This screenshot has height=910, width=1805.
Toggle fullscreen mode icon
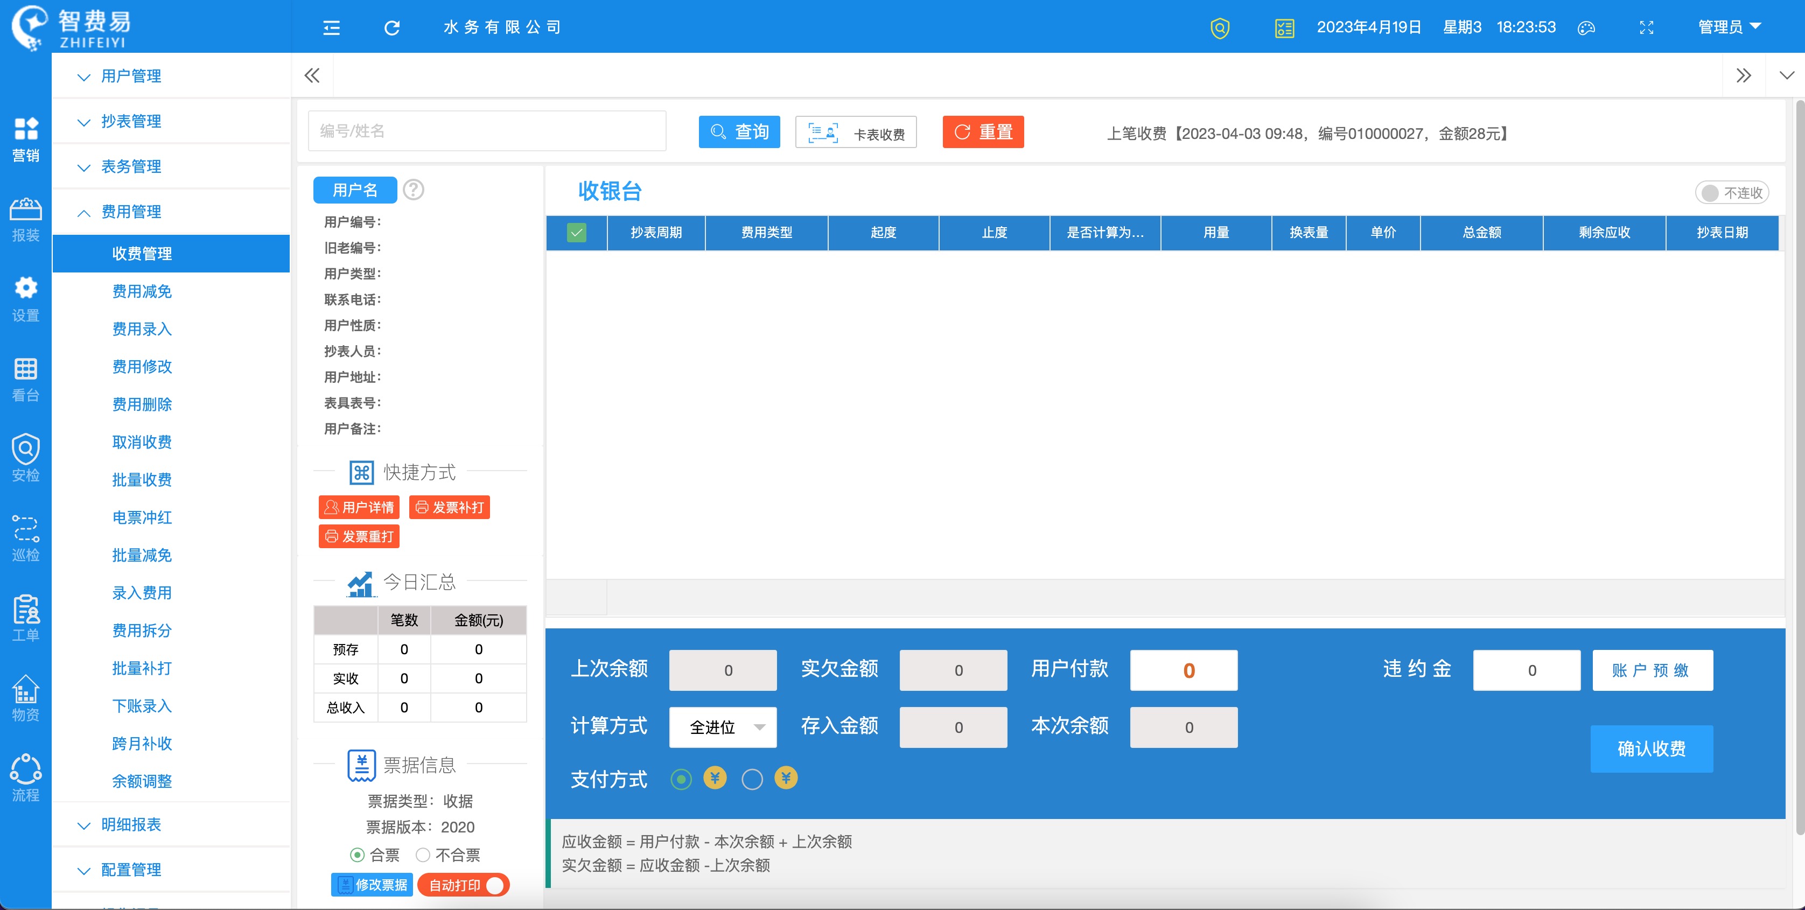pos(1647,28)
